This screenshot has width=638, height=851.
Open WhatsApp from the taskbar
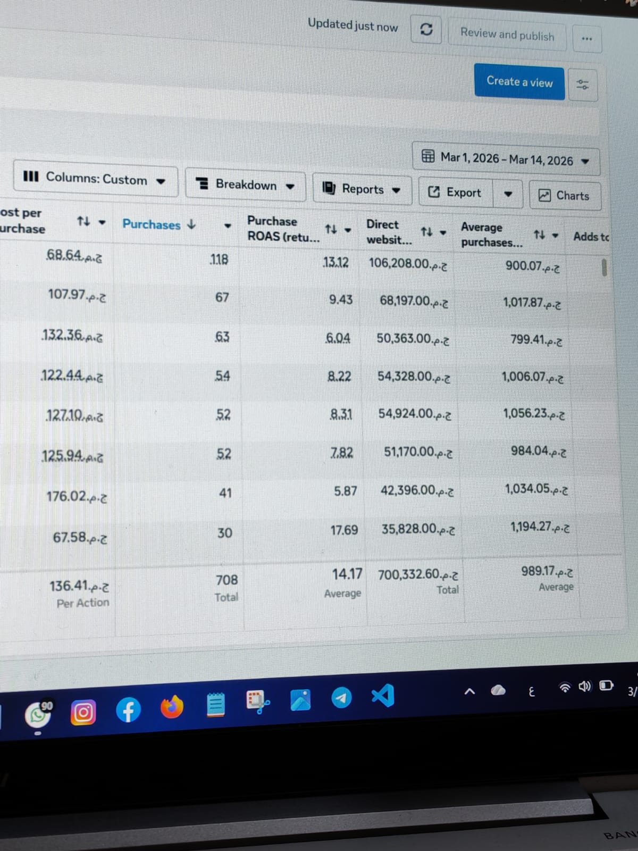coord(38,716)
